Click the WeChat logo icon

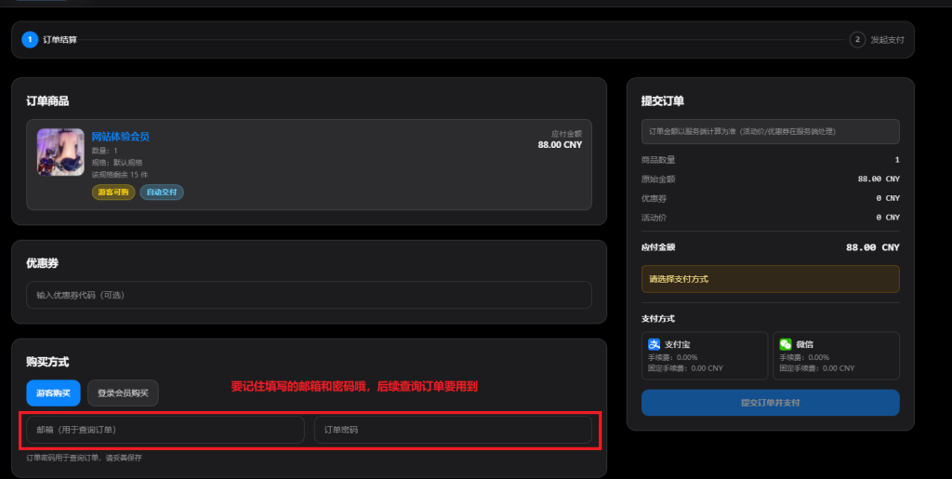[786, 344]
